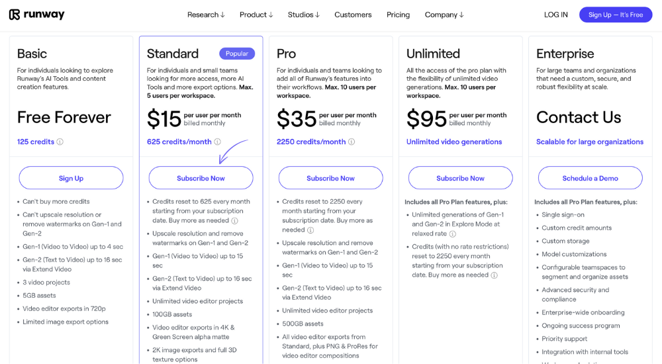
Task: Click info icon after Pro plan's 'needed'
Action: click(x=310, y=230)
